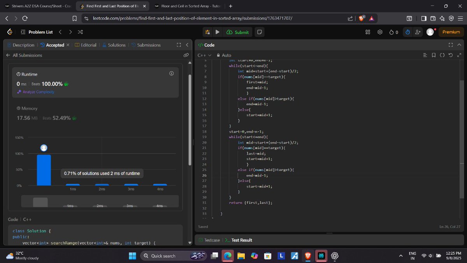467x263 pixels.
Task: Open the shuffle random question icon
Action: click(80, 32)
